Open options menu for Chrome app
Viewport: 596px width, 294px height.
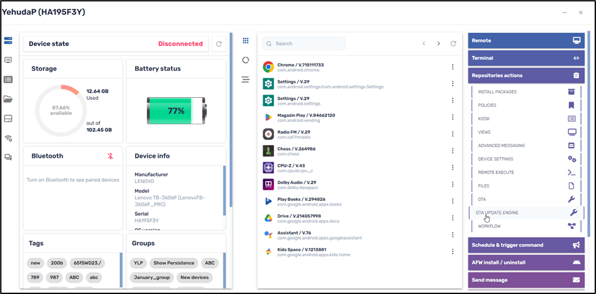(x=453, y=67)
